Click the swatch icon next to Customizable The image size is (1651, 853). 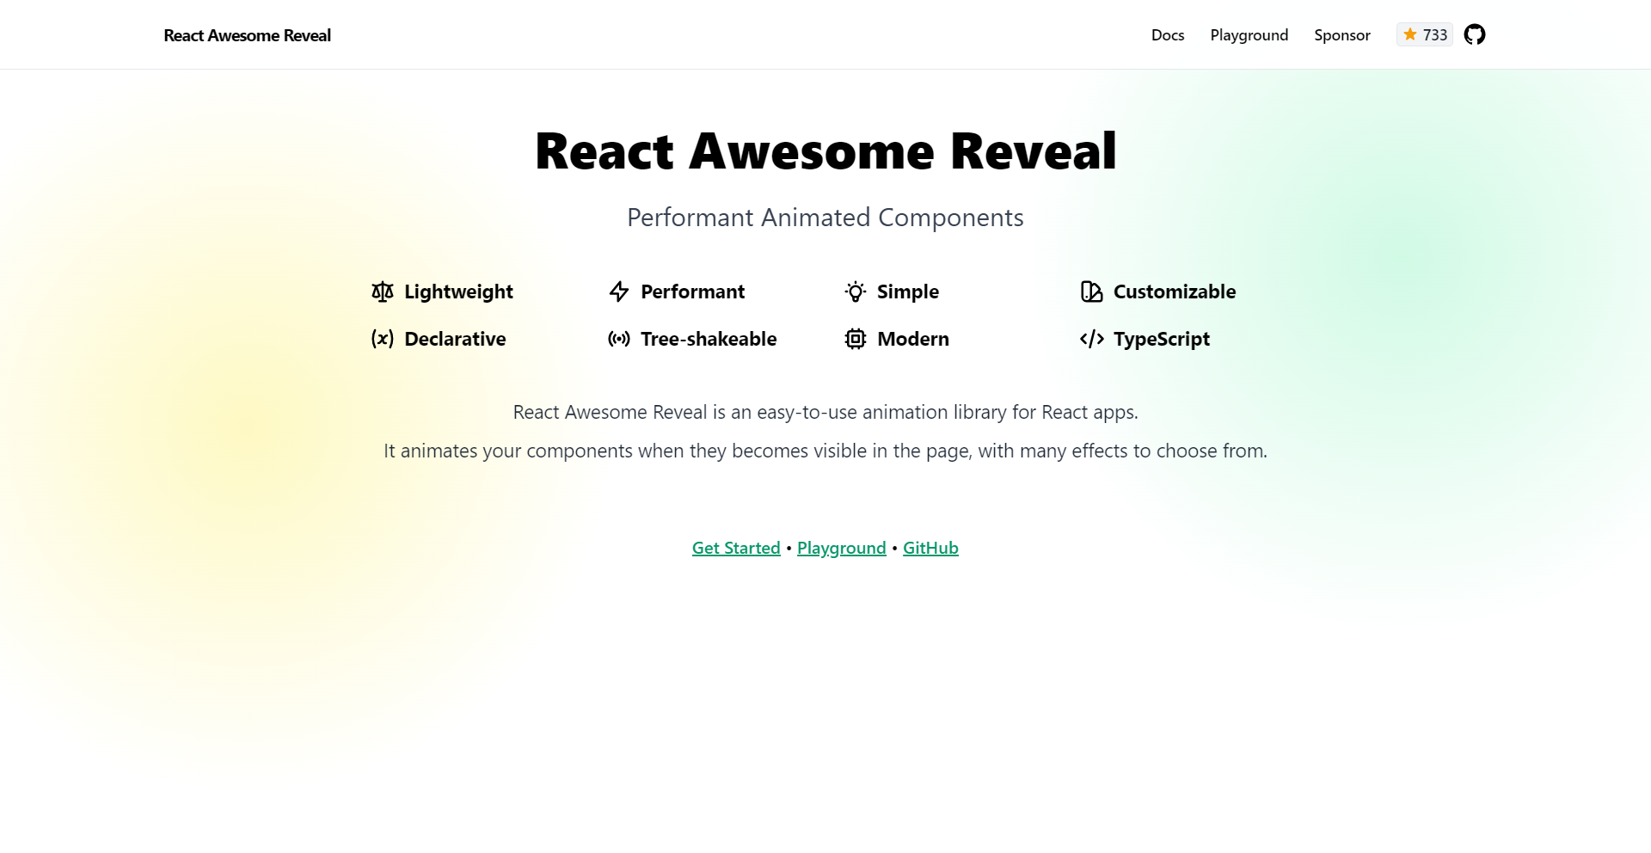tap(1092, 291)
